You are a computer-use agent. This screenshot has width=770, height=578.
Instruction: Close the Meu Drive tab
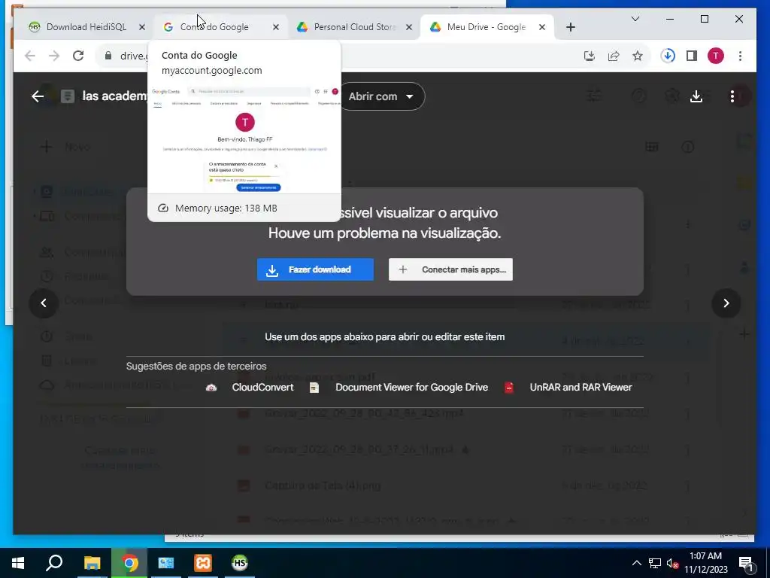pos(542,27)
